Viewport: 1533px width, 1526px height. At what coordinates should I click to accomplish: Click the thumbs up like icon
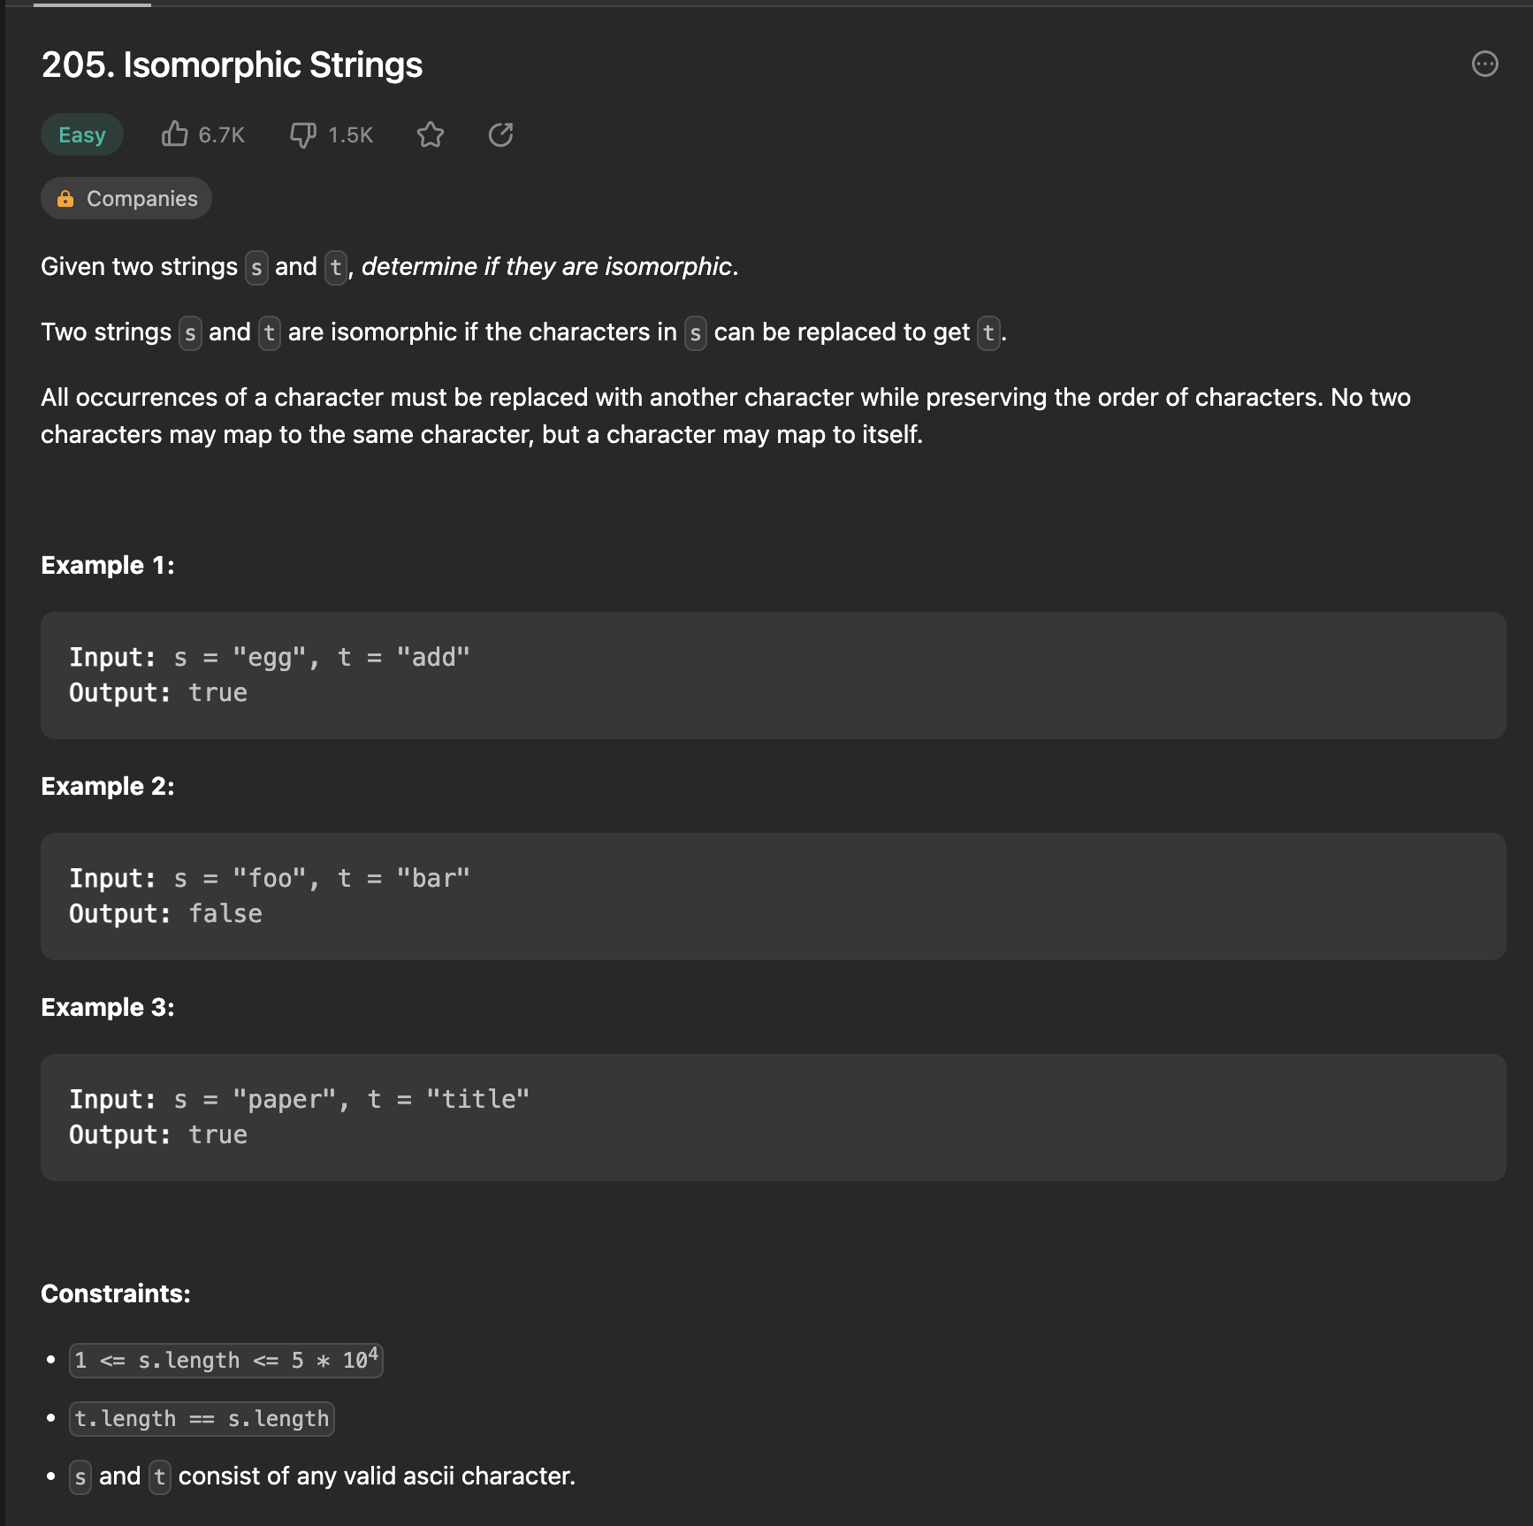coord(175,134)
